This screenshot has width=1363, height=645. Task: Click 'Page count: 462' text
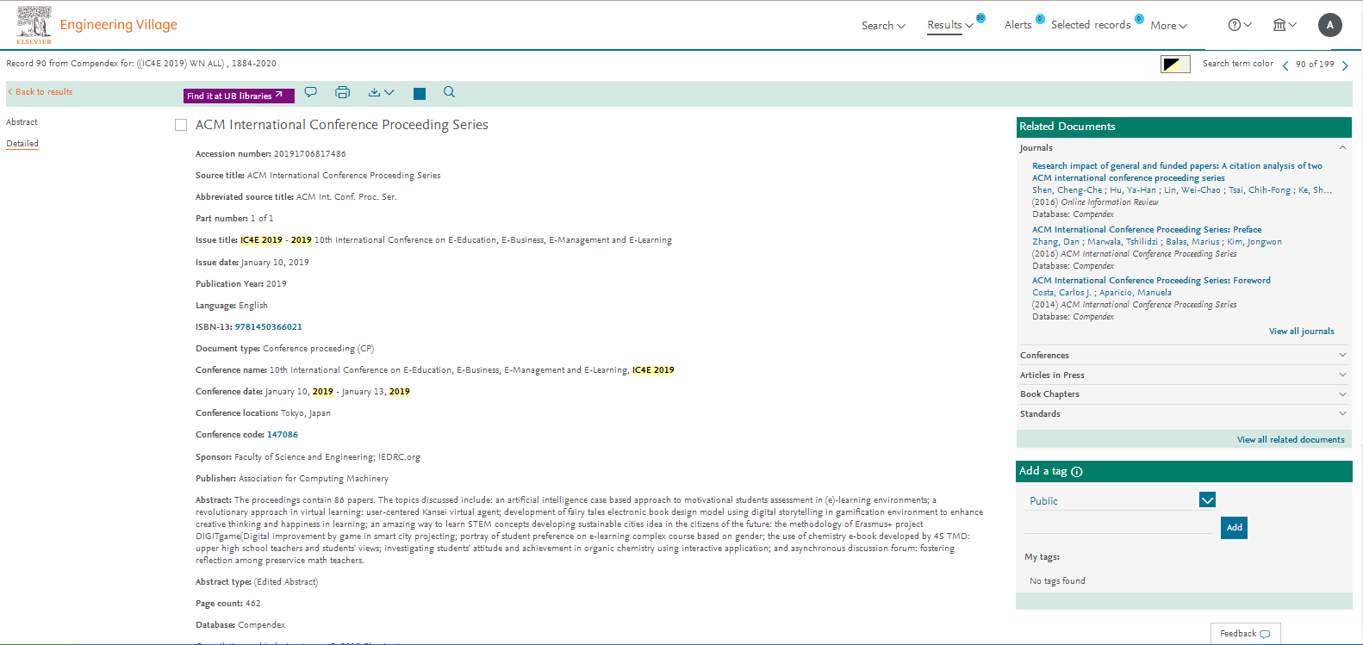(x=227, y=604)
